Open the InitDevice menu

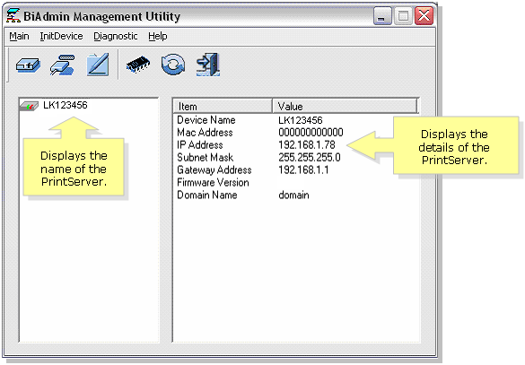[x=61, y=36]
